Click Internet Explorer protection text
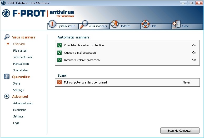 click(x=82, y=60)
